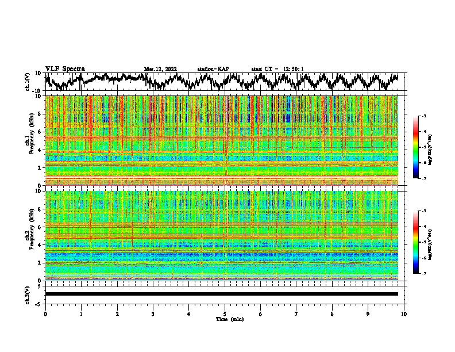Click the "ch.1(V)" waveform axis label
This screenshot has height=352, width=455.
click(x=28, y=82)
